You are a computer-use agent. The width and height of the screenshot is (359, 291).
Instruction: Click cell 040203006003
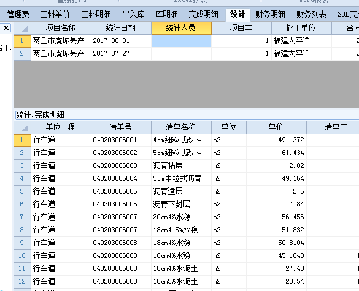tap(121, 166)
